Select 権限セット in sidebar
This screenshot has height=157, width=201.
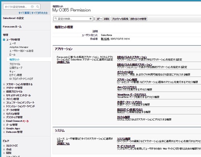pyautogui.click(x=14, y=60)
